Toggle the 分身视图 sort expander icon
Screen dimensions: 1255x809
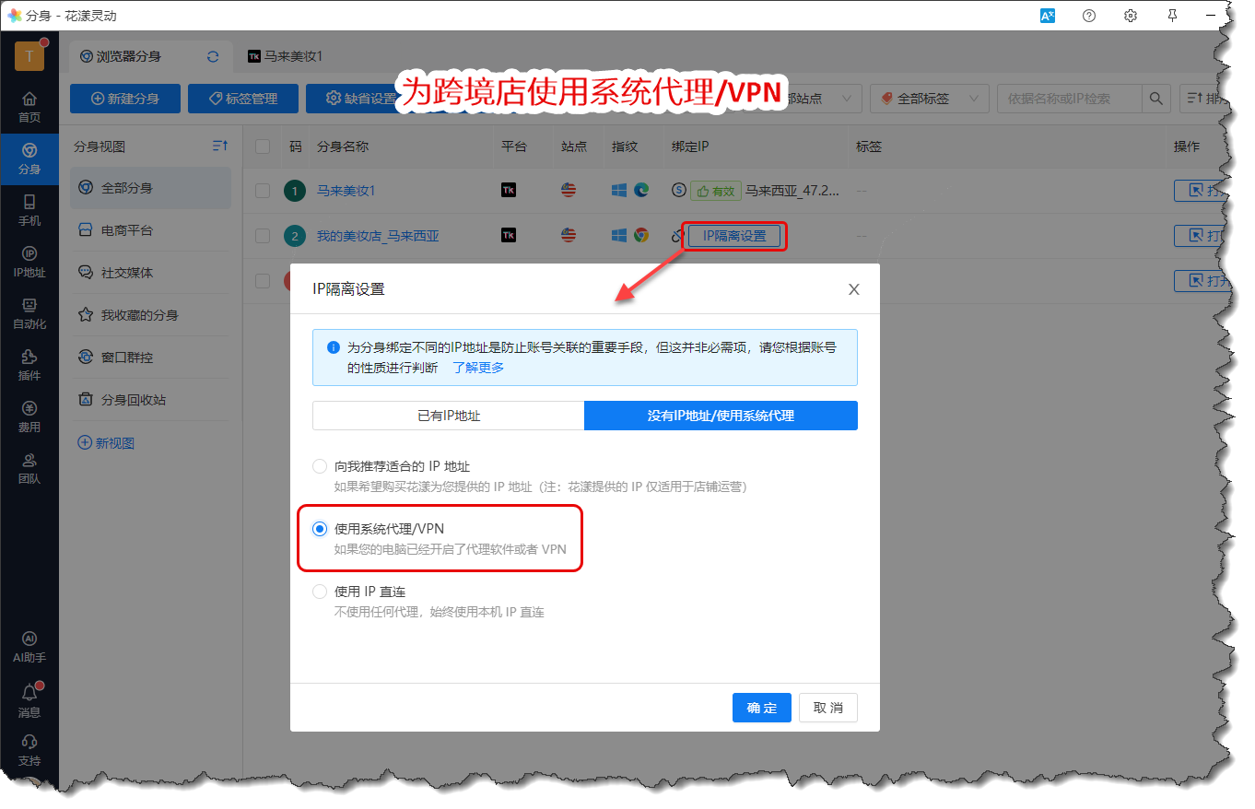tap(219, 147)
